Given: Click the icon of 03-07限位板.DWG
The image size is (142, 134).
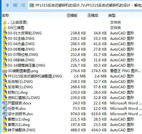Looking at the screenshot, I should pos(5,54).
